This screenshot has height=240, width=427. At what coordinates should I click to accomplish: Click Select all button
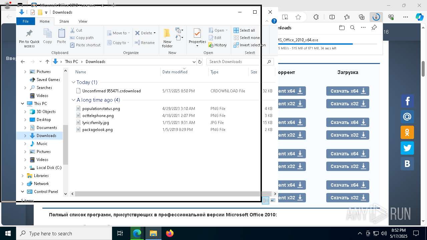click(x=244, y=30)
